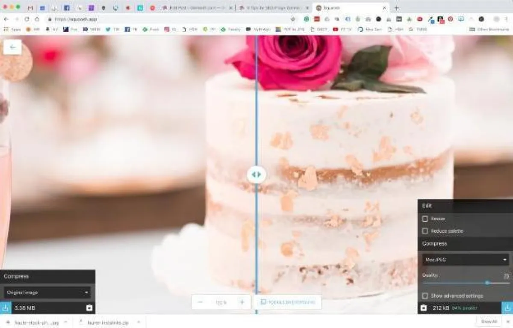This screenshot has height=328, width=513.
Task: Open a new browser tab
Action: point(396,8)
